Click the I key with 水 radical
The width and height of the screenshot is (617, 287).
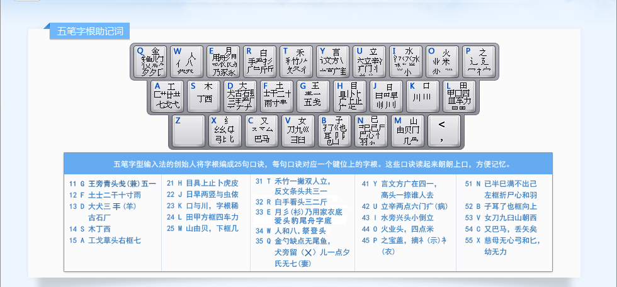pyautogui.click(x=405, y=62)
